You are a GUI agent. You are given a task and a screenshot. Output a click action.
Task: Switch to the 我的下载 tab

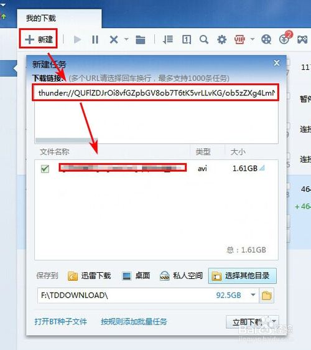click(x=59, y=18)
